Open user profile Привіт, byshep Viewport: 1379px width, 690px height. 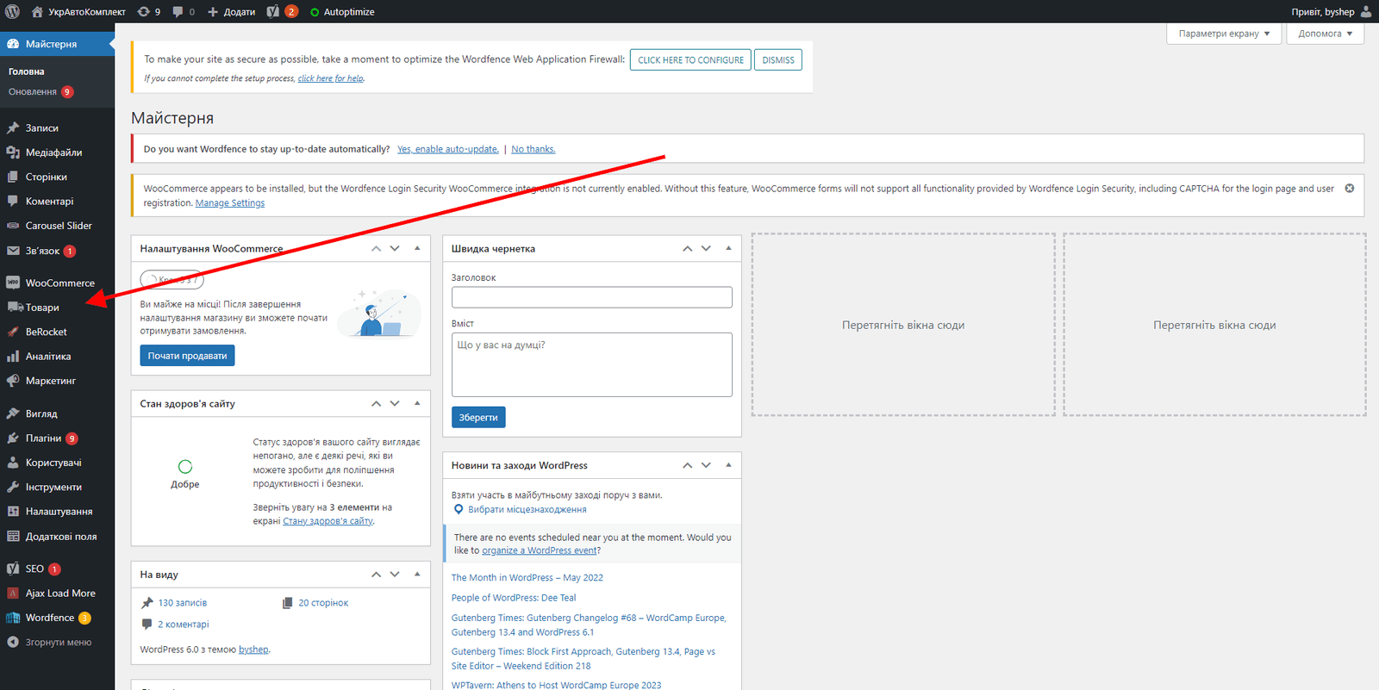pyautogui.click(x=1331, y=11)
